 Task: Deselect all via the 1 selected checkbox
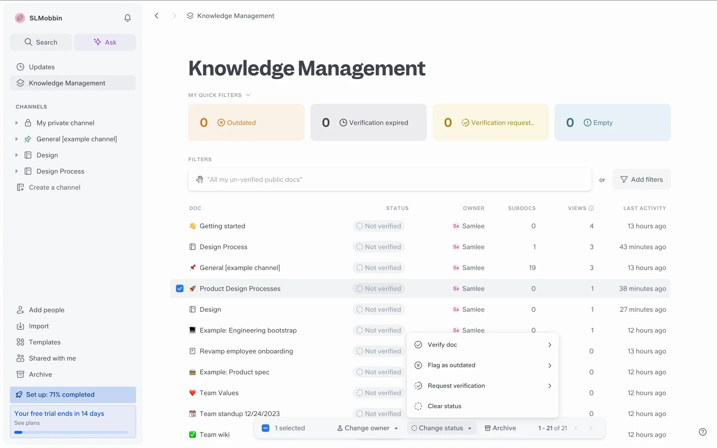(x=266, y=428)
